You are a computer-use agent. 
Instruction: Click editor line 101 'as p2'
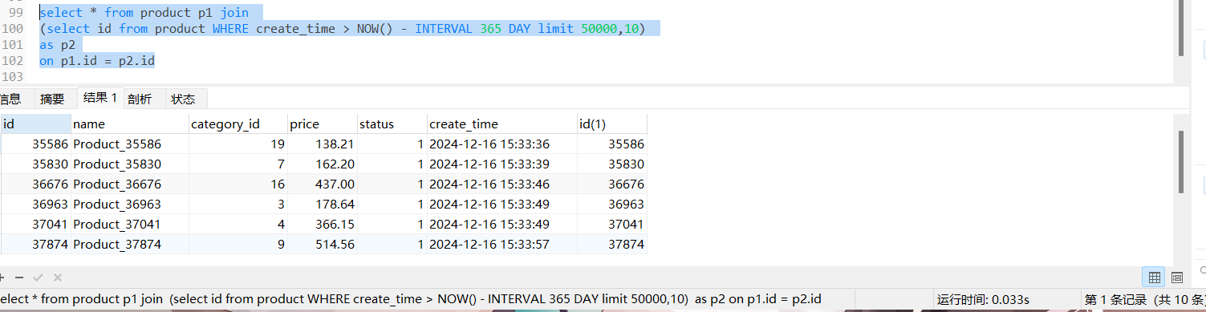pyautogui.click(x=57, y=45)
